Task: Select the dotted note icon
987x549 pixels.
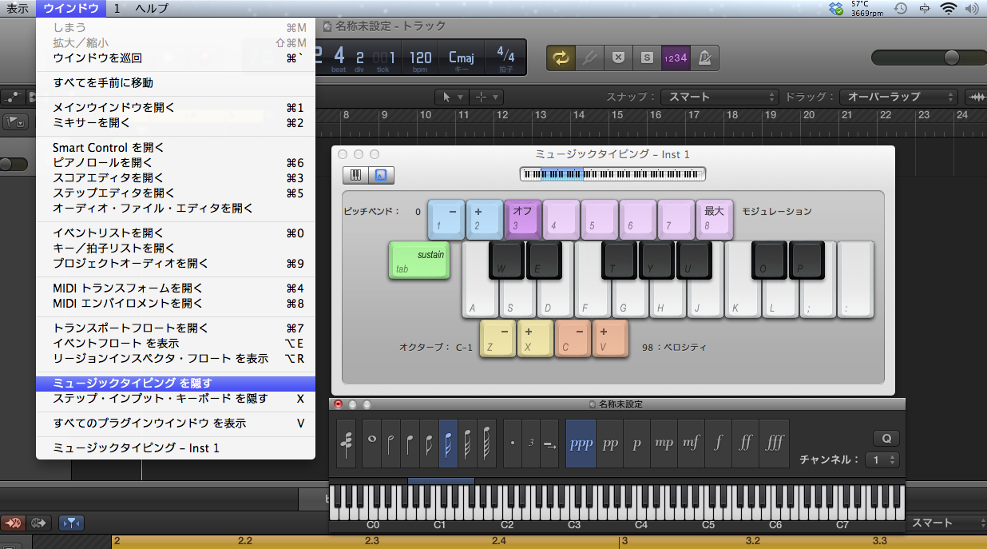Action: 513,442
